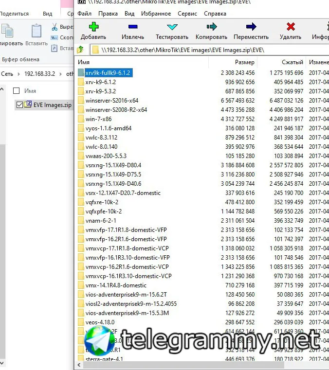
Task: Select viosl2-adventerprisek9-m-15.2.4055 folder
Action: pyautogui.click(x=131, y=304)
